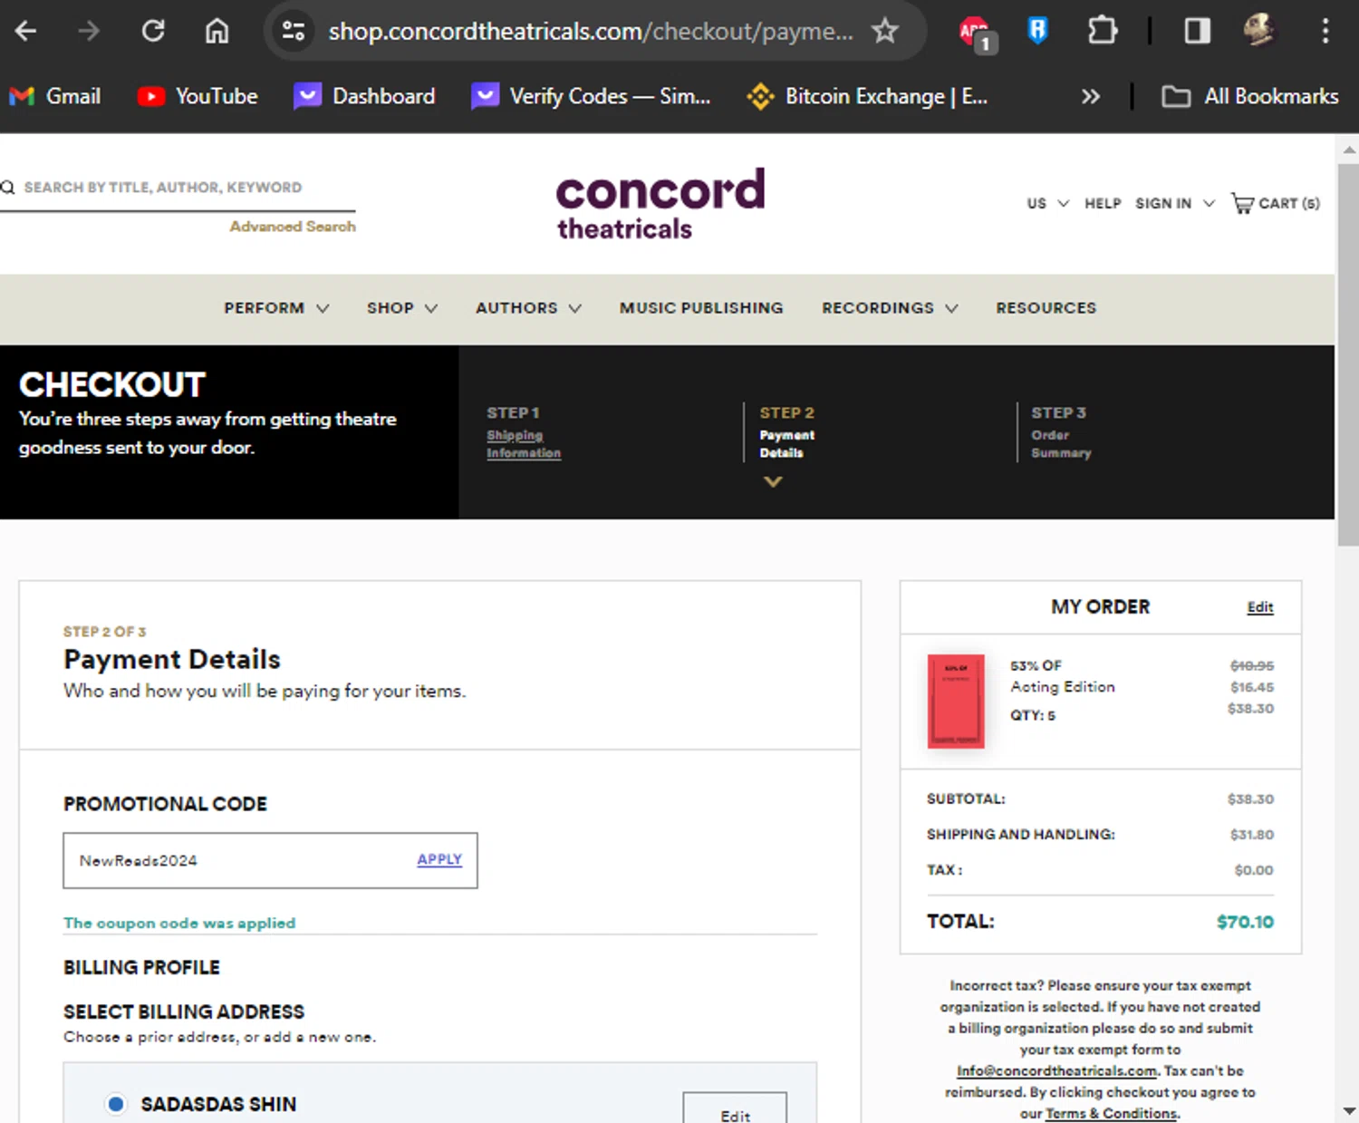Click the chevron below Step 2
Screen dimensions: 1359x1123
point(772,482)
